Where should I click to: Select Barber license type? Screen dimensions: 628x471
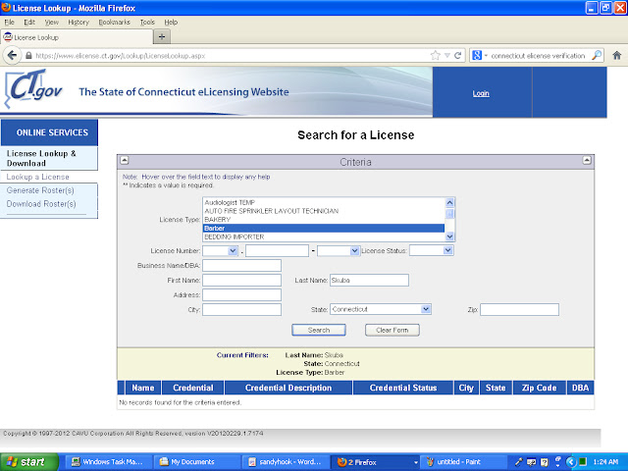tap(324, 229)
